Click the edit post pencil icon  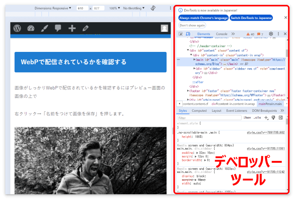(85, 28)
